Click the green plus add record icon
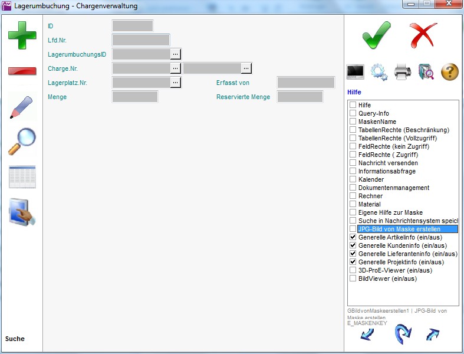This screenshot has width=464, height=354. (x=22, y=35)
